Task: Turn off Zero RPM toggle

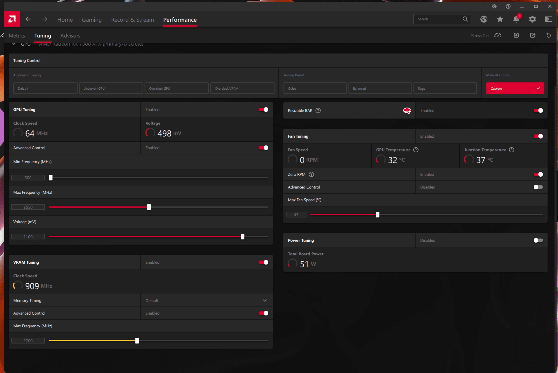Action: [x=538, y=174]
